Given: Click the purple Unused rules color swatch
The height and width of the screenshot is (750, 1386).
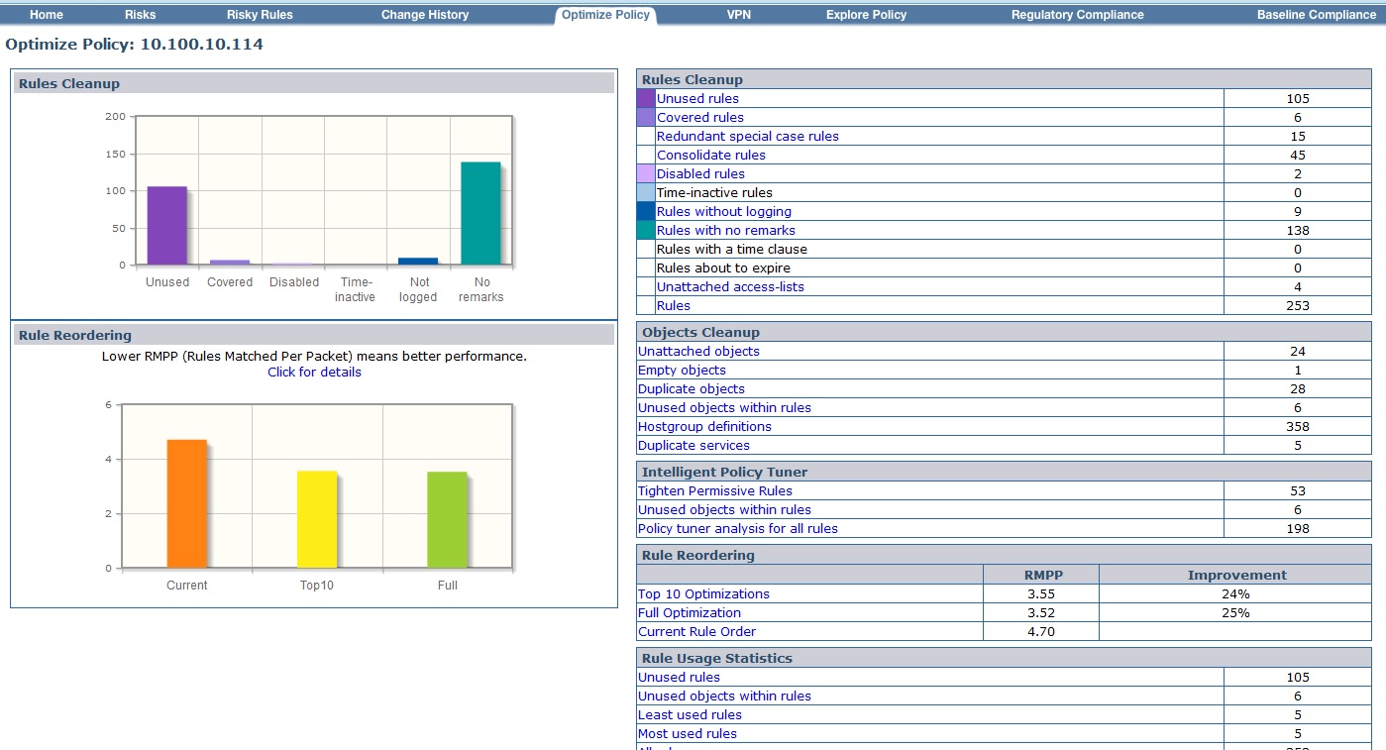Looking at the screenshot, I should pos(646,98).
